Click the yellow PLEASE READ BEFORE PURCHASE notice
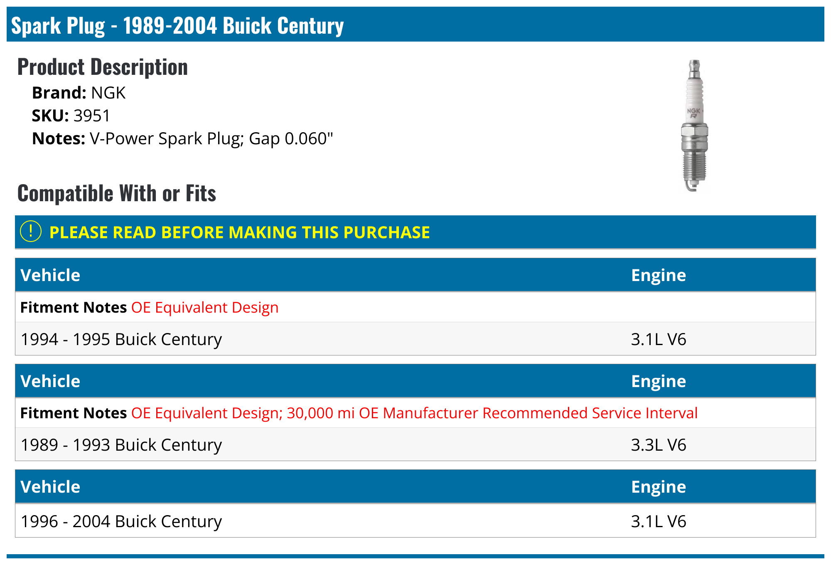831x565 pixels. tap(239, 232)
